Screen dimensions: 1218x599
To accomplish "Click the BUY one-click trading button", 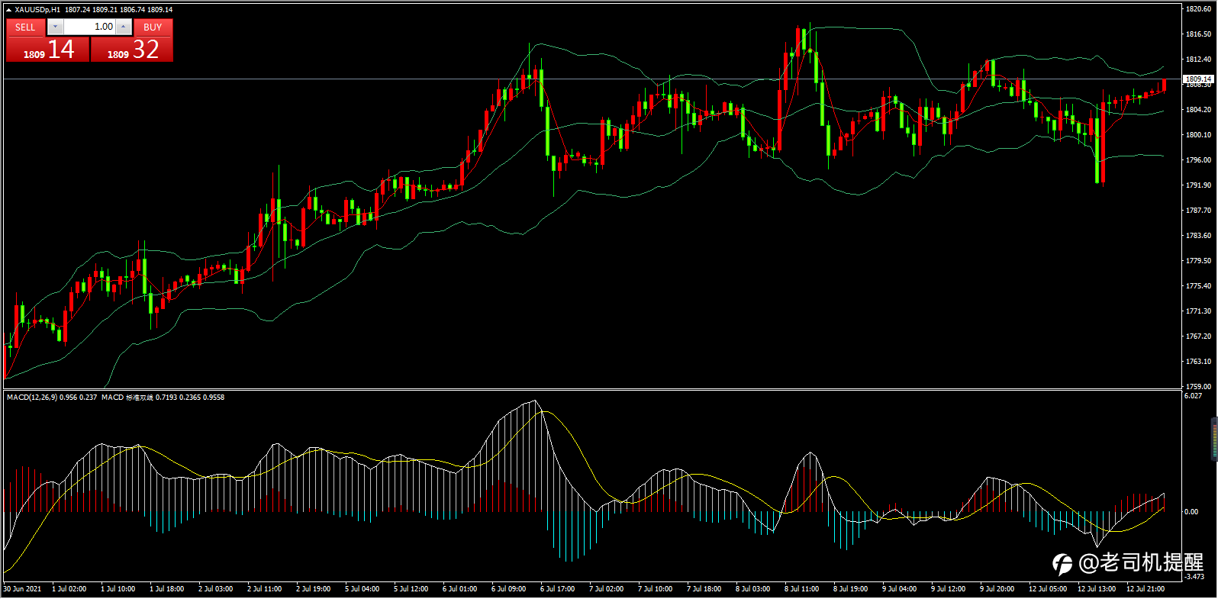I will coord(153,27).
